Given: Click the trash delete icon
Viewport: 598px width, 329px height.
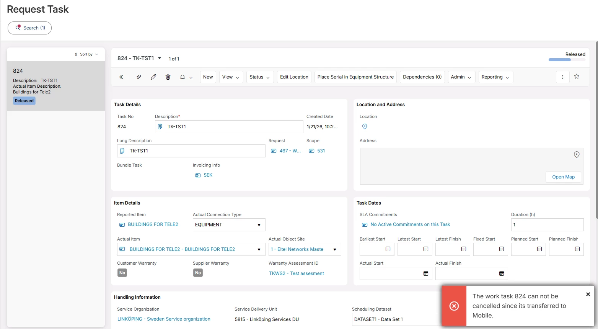Looking at the screenshot, I should [x=168, y=77].
